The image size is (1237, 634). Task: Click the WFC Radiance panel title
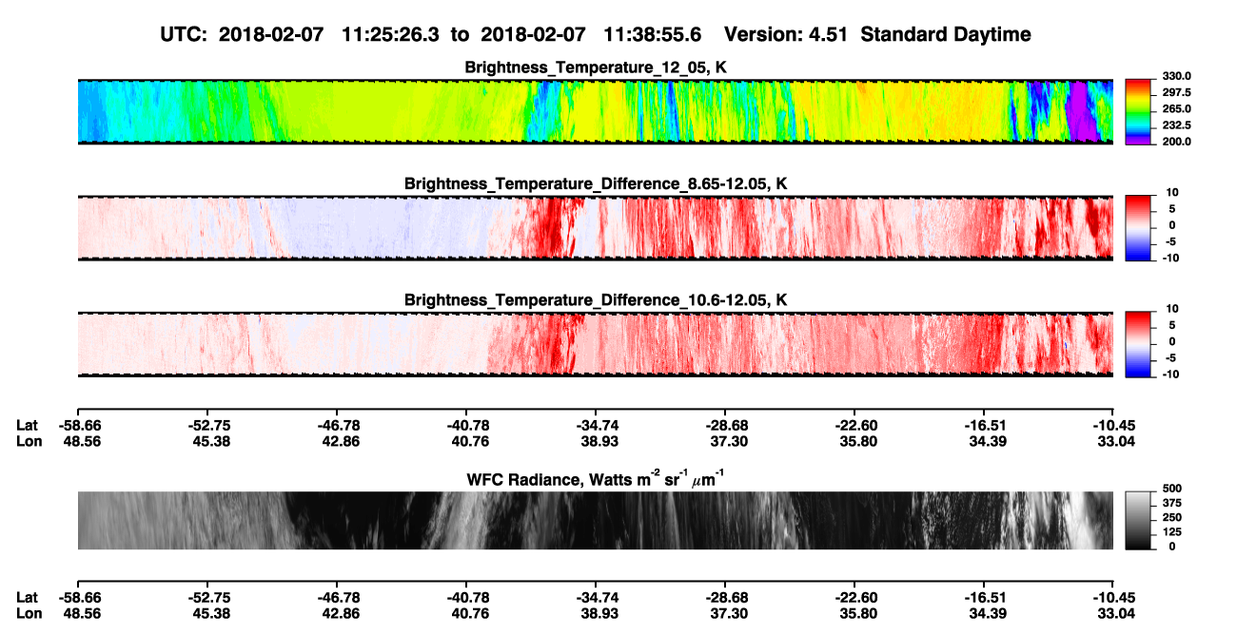coord(596,479)
